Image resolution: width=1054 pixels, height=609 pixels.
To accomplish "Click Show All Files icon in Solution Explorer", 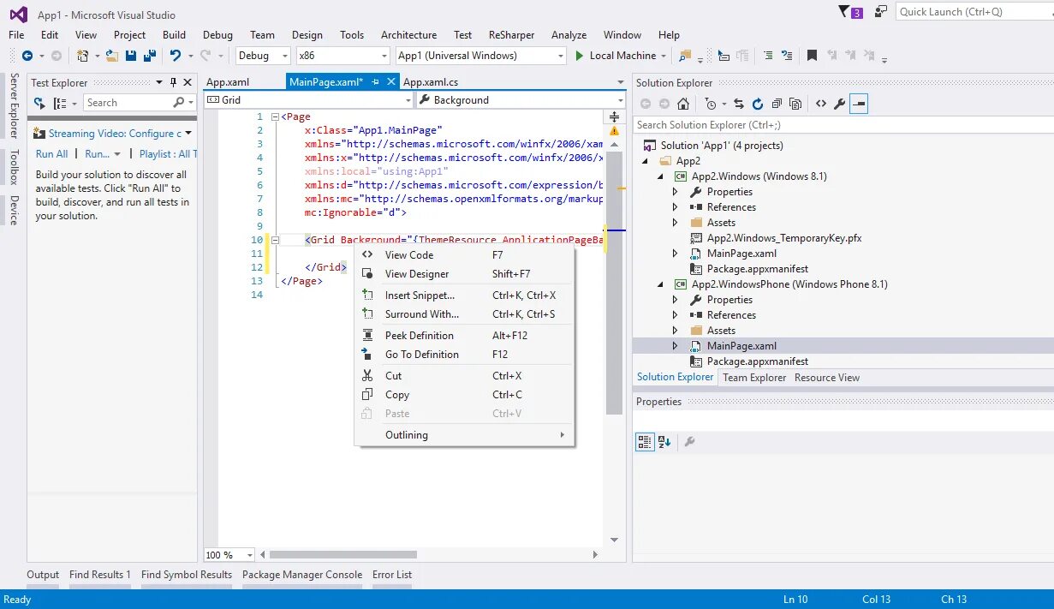I will (795, 104).
